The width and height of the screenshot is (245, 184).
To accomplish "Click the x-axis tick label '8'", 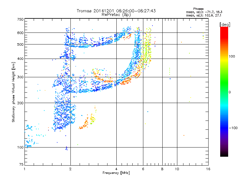I will [162, 169].
